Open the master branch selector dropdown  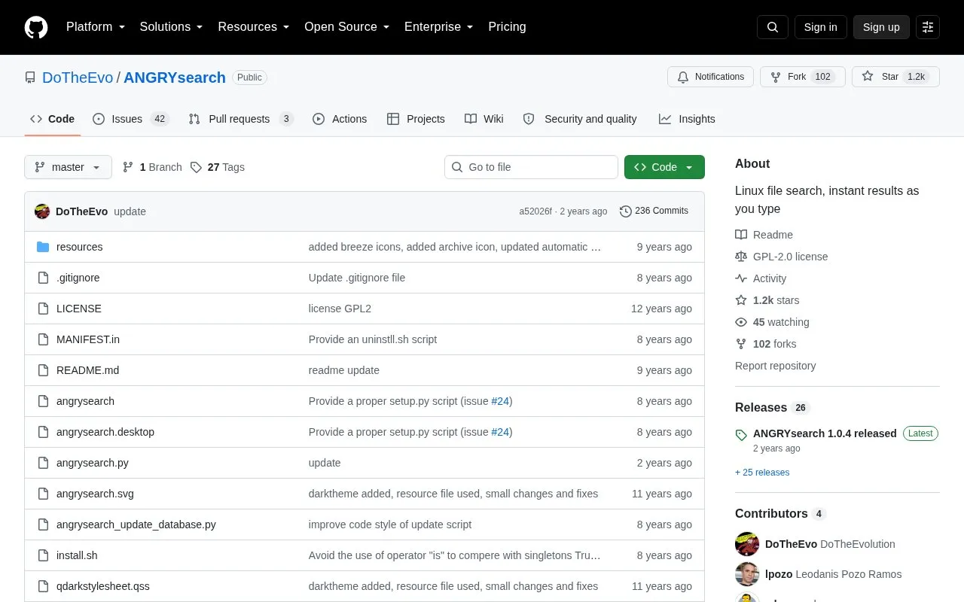[x=68, y=167]
